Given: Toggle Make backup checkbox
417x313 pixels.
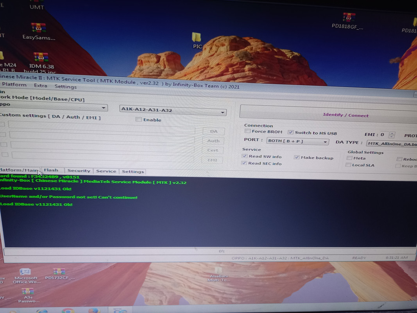Looking at the screenshot, I should point(297,157).
